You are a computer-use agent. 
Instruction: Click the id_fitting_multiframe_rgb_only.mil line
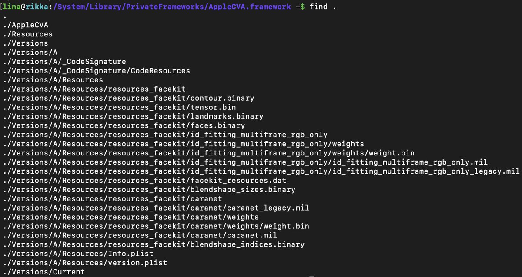245,162
